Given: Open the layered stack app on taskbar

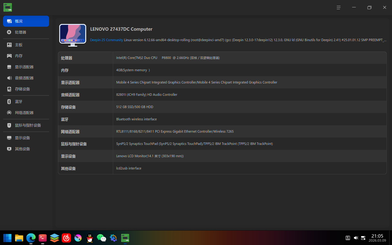Looking at the screenshot, I should 55,238.
